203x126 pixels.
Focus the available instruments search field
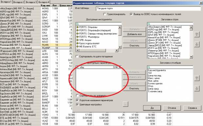[x=99, y=24]
